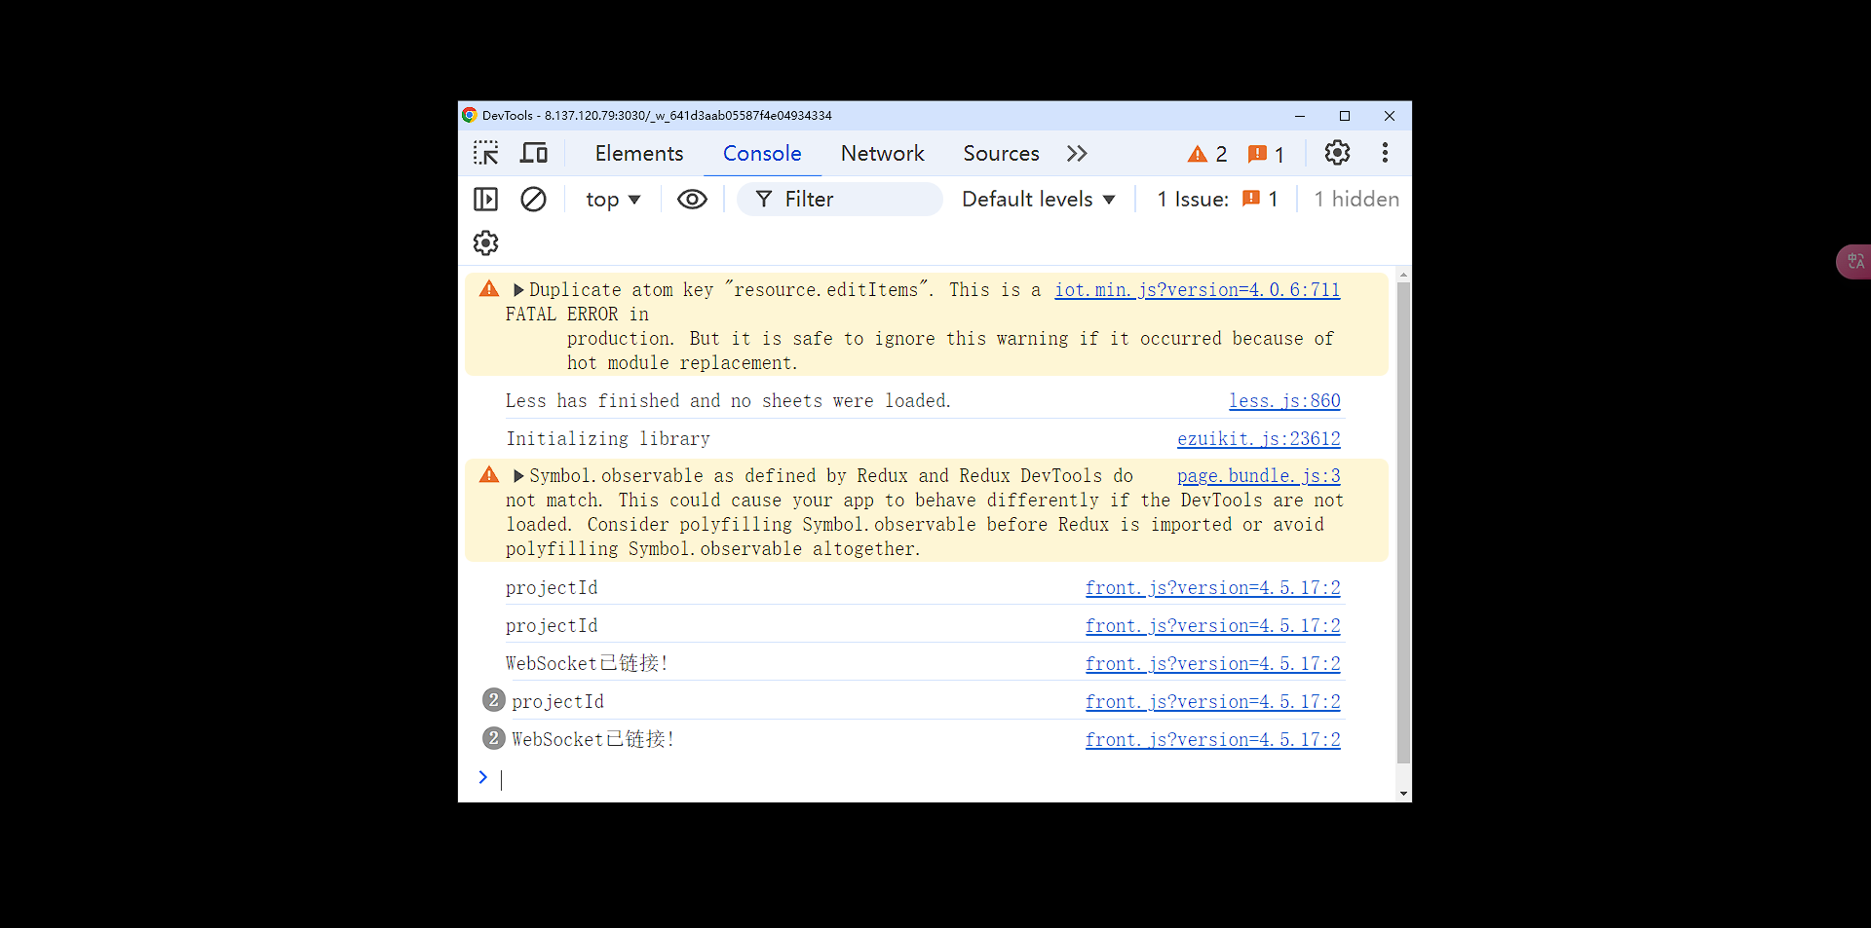
Task: Minimize the DevTools window
Action: tap(1299, 116)
